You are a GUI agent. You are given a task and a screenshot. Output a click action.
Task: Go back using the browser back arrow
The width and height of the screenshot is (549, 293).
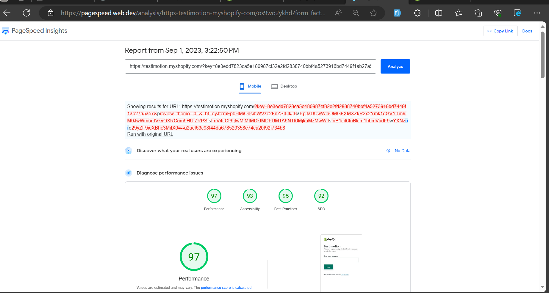click(x=7, y=13)
